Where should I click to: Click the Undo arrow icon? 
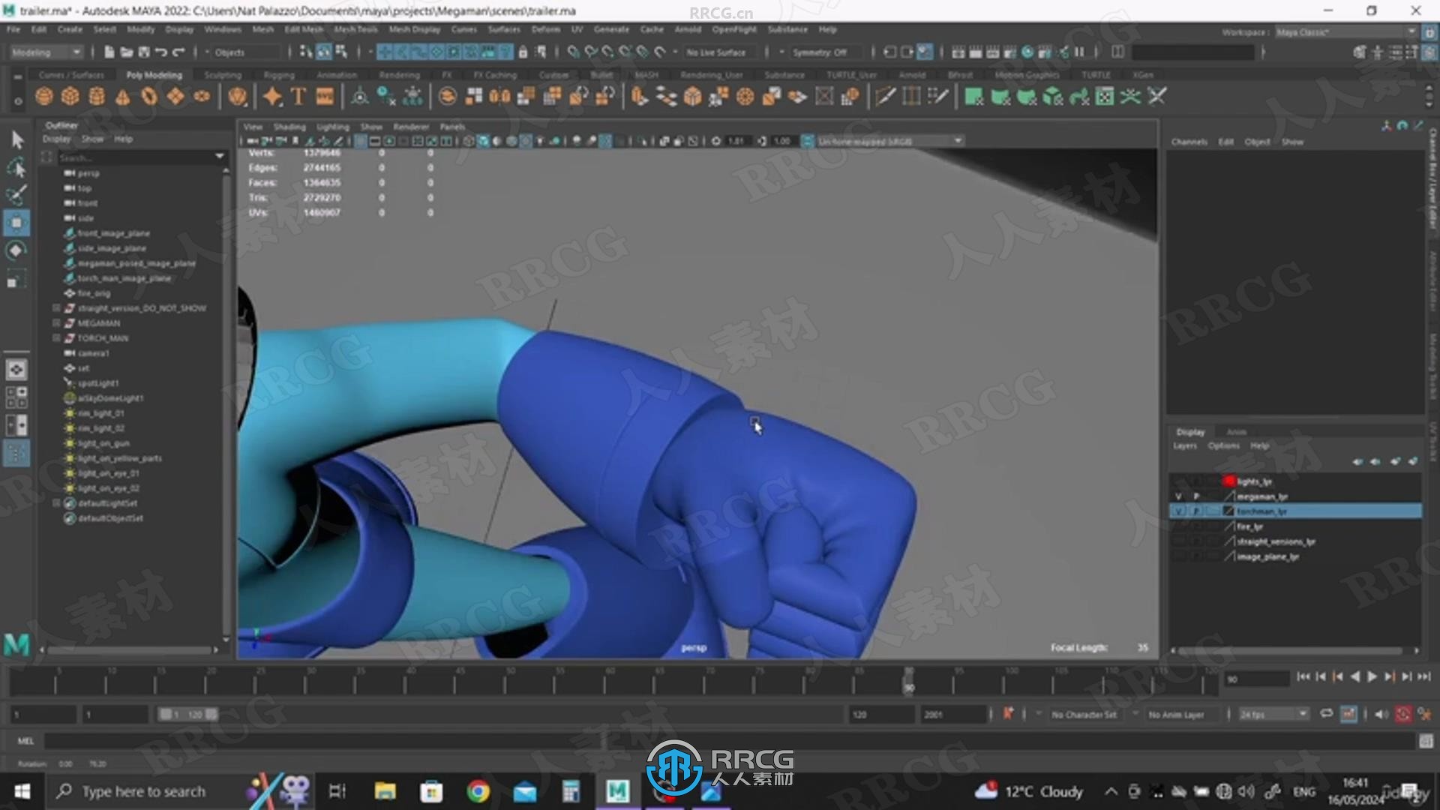[x=160, y=52]
